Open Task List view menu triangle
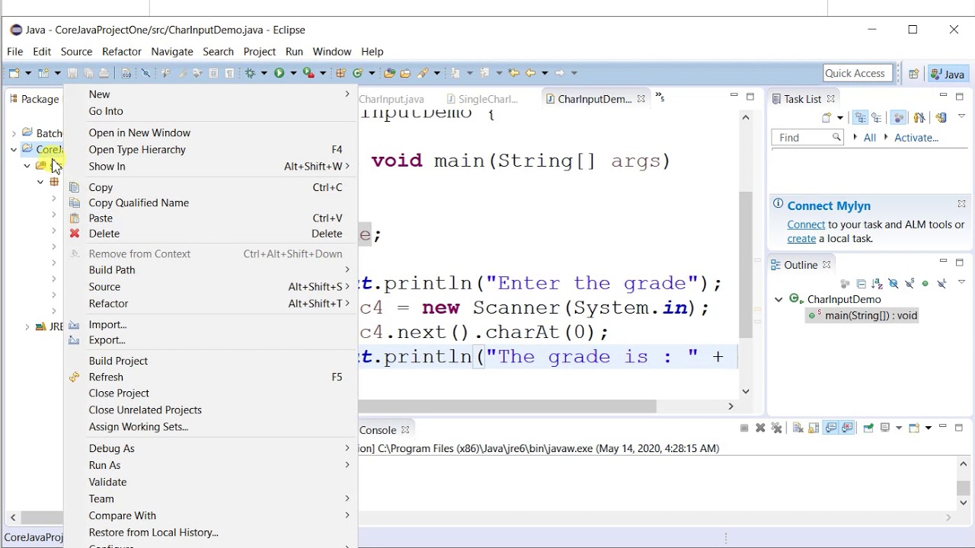975x548 pixels. [961, 117]
